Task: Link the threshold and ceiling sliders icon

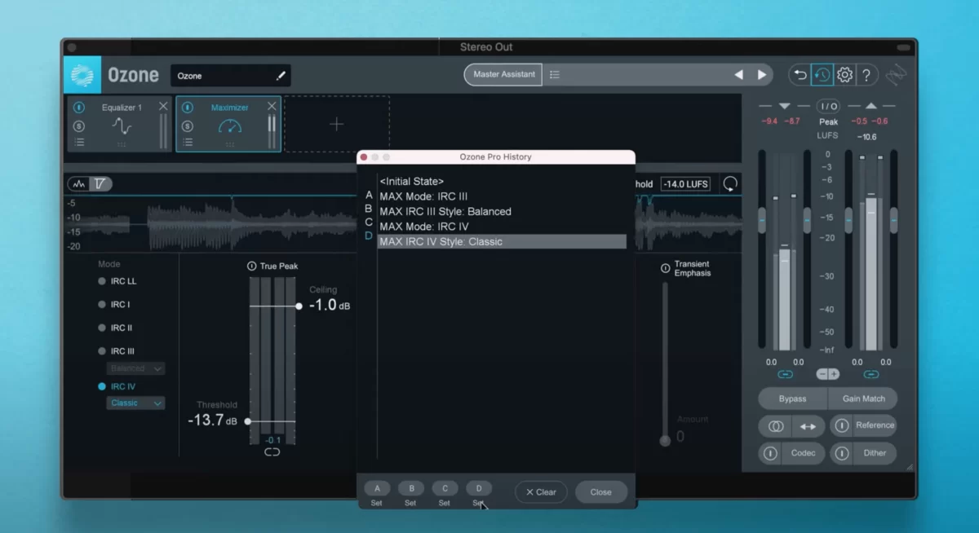Action: pos(272,452)
